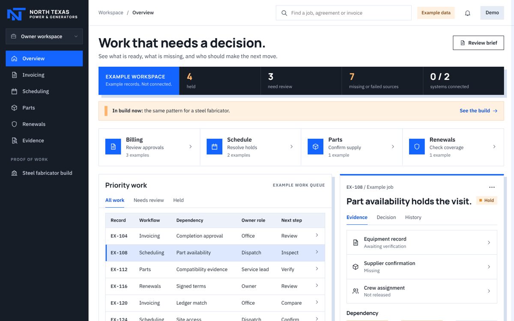This screenshot has height=321, width=514.
Task: Click the Owner role column header
Action: click(253, 220)
